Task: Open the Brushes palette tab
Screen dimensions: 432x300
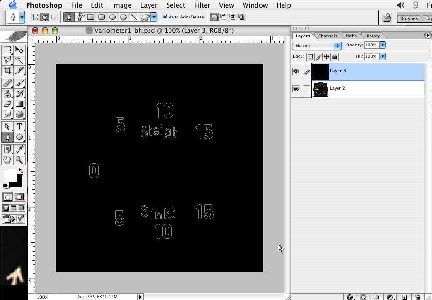Action: pyautogui.click(x=409, y=18)
